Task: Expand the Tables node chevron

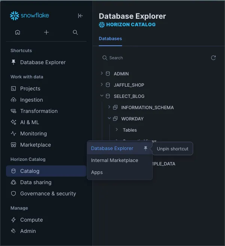Action: (117, 129)
